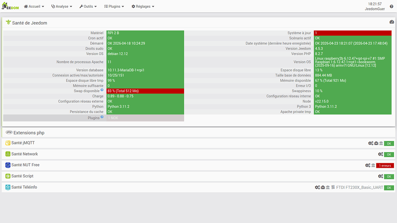Image resolution: width=397 pixels, height=223 pixels.
Task: Click the red Système à jour value
Action: [x=353, y=33]
